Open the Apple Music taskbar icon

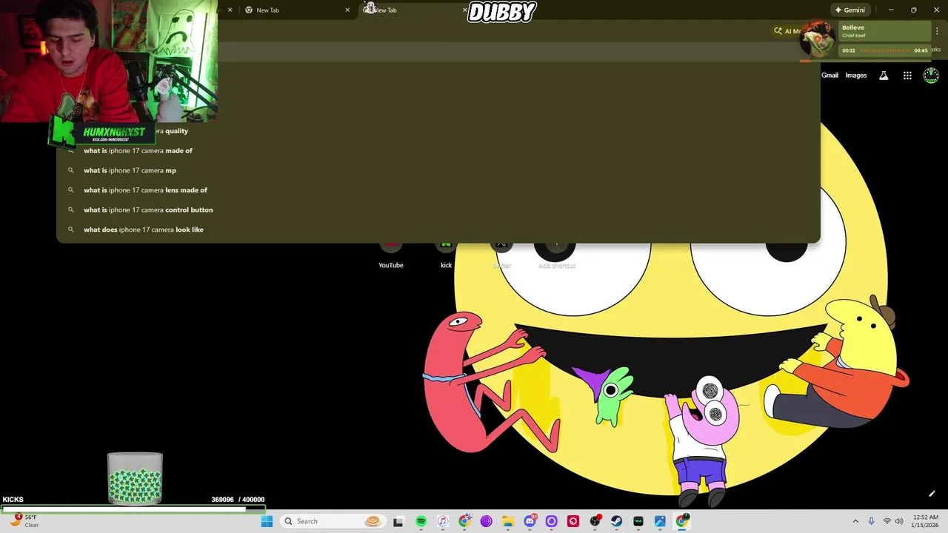point(442,521)
